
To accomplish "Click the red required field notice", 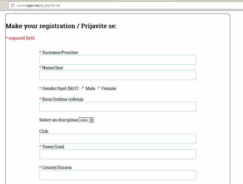I will tap(21, 38).
